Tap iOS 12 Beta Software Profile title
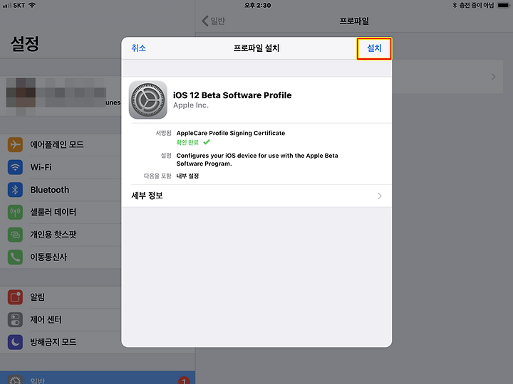 232,95
